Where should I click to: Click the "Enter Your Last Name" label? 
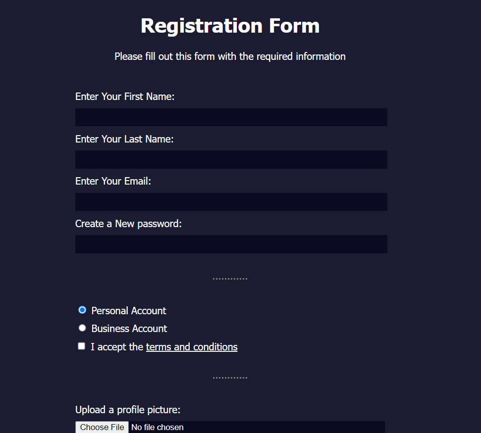click(x=124, y=139)
